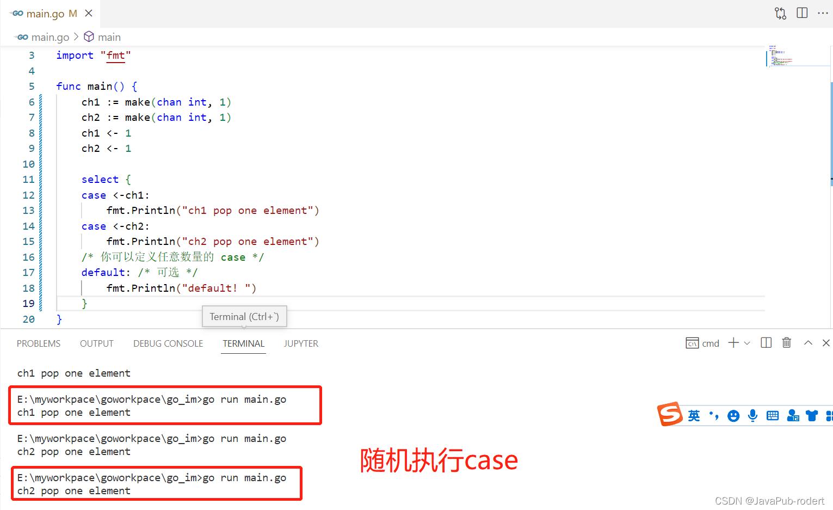The height and width of the screenshot is (510, 833).
Task: Open the Sogou user account icon
Action: coord(793,416)
